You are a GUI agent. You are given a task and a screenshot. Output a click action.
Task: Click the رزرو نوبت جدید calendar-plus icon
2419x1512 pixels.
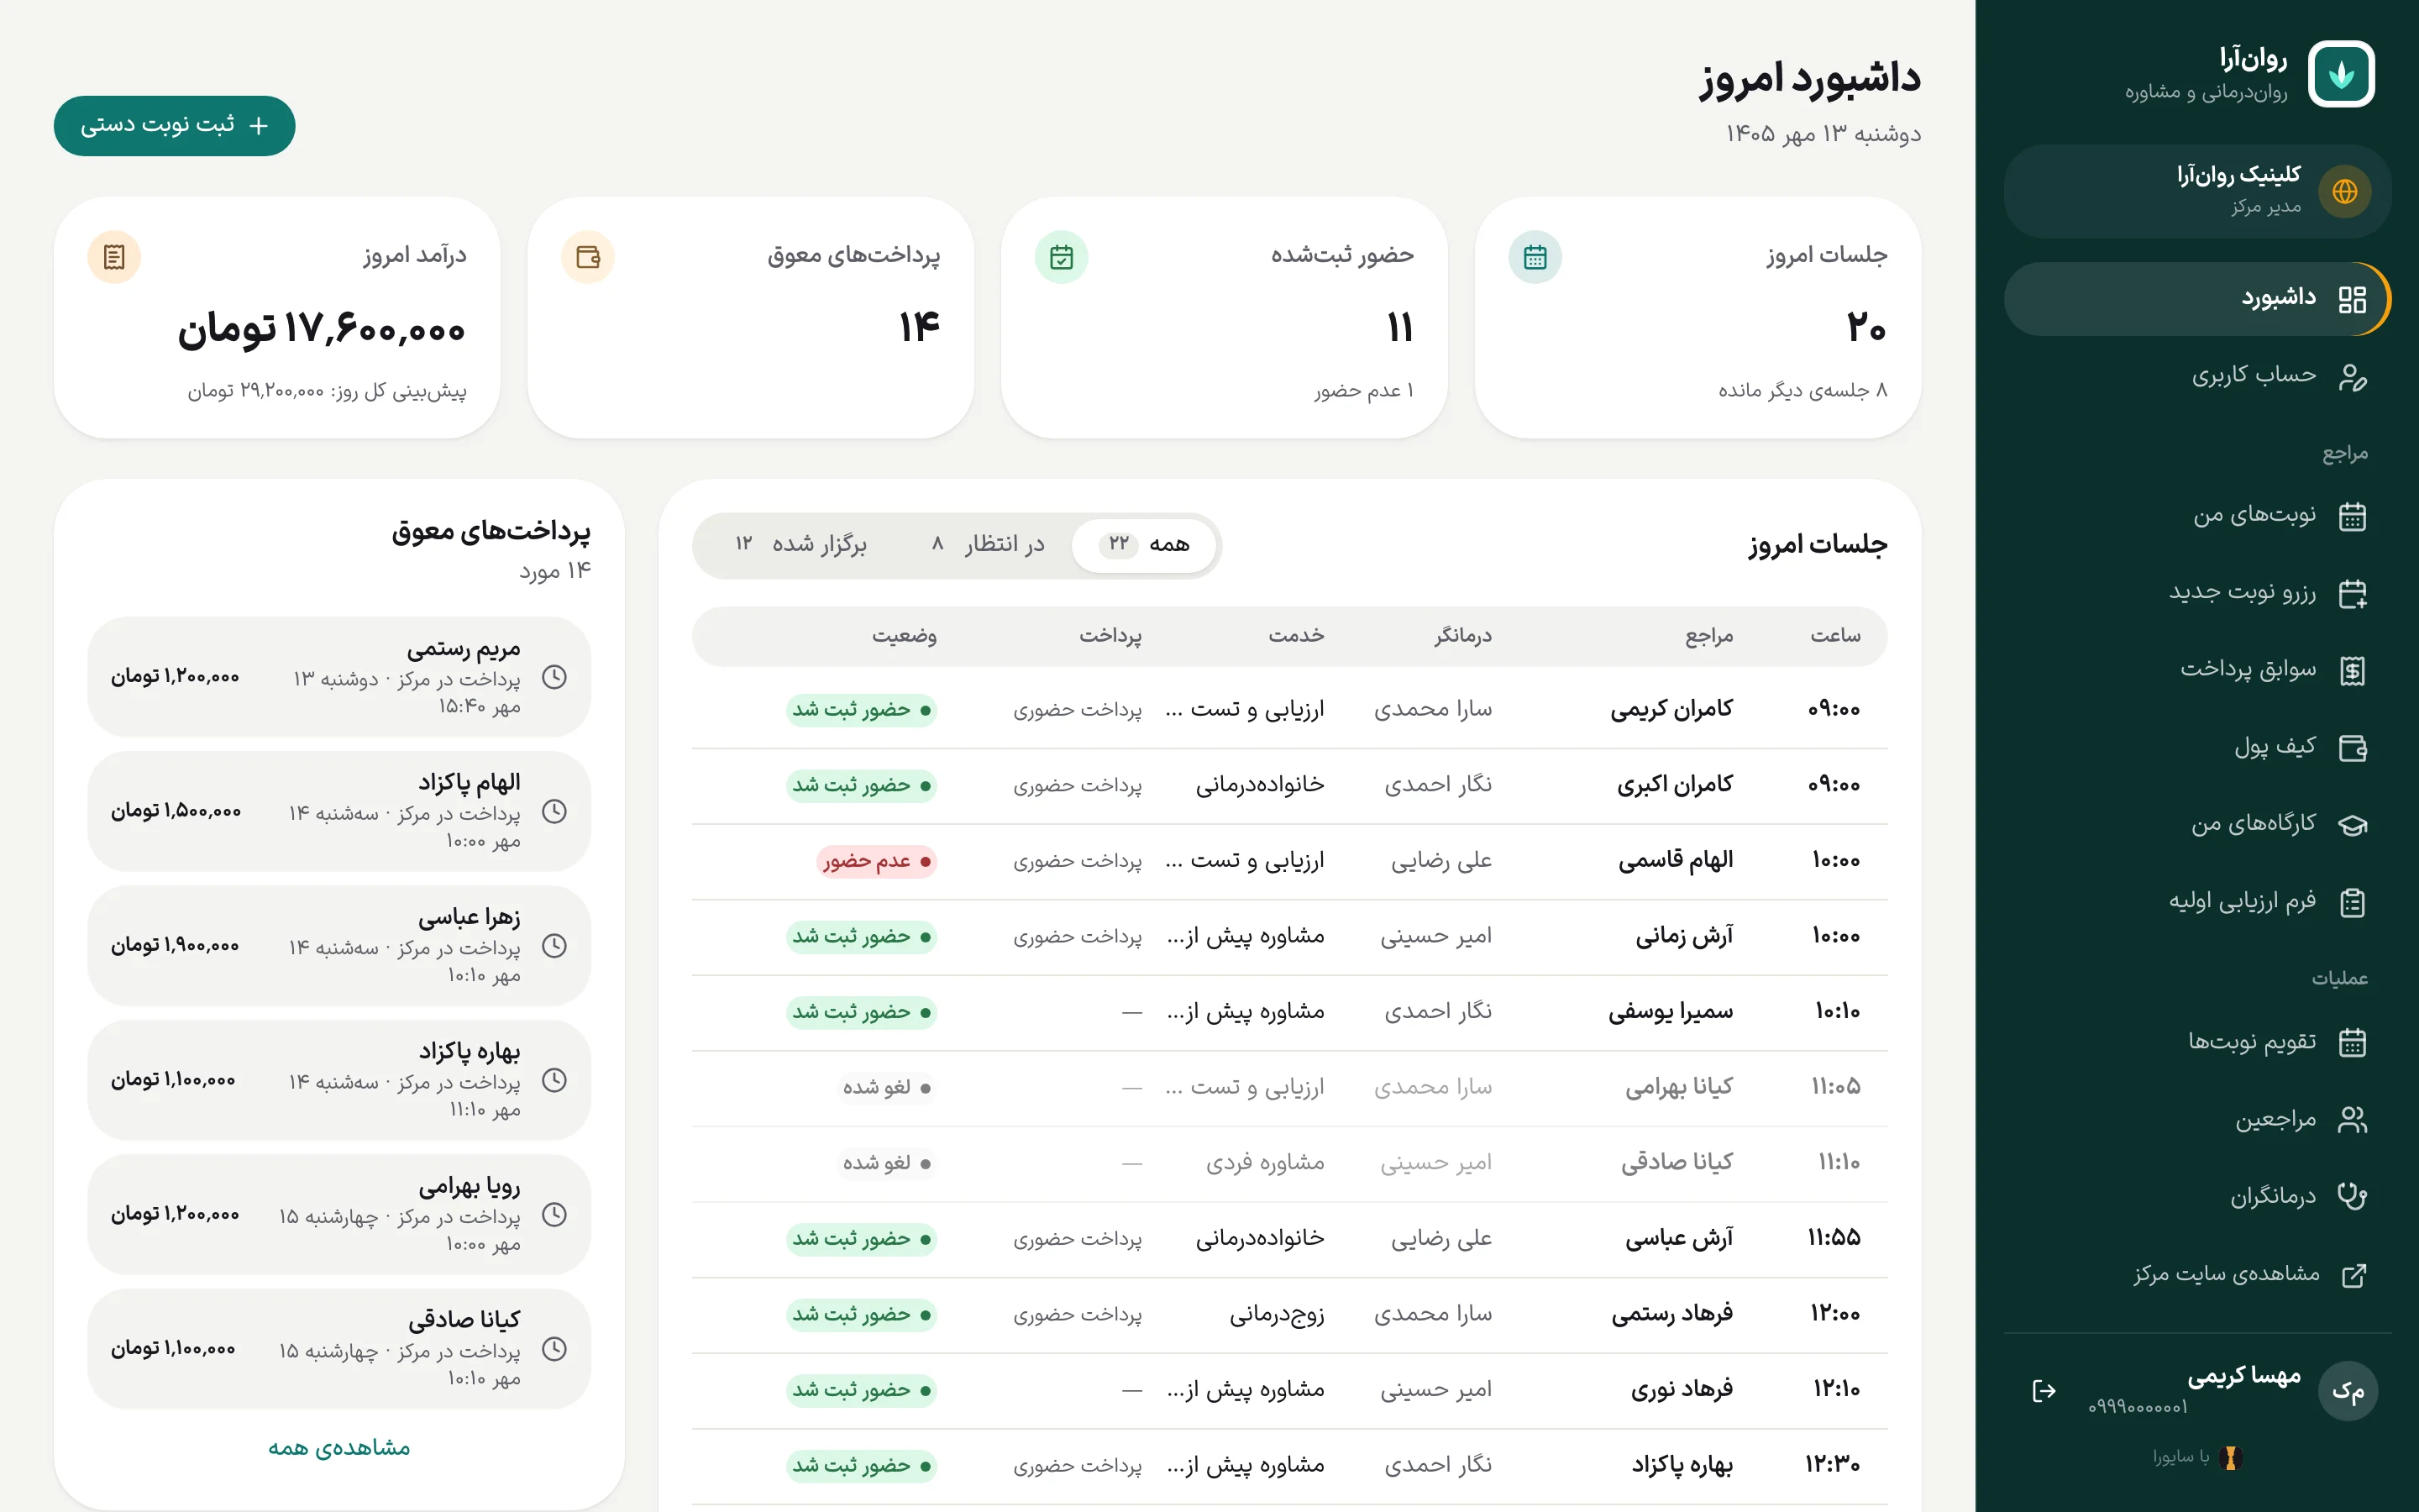2352,593
